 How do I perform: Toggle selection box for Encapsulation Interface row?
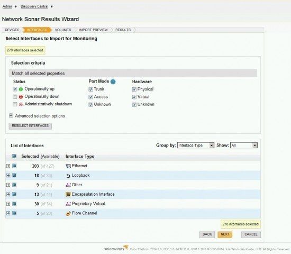coord(14,194)
